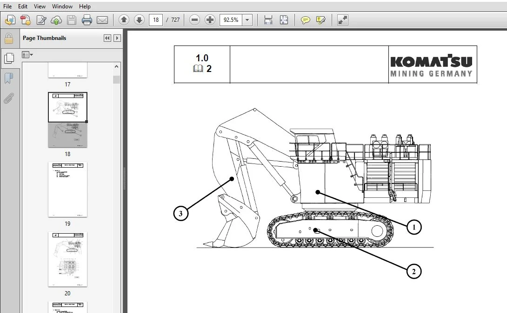The width and height of the screenshot is (507, 313).
Task: Click the full screen expand icon
Action: click(342, 20)
